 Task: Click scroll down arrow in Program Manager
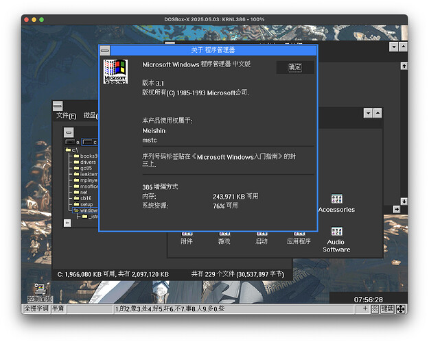(404, 201)
